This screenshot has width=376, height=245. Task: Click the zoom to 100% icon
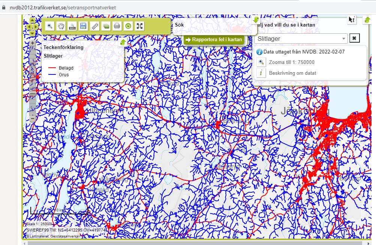(x=72, y=26)
